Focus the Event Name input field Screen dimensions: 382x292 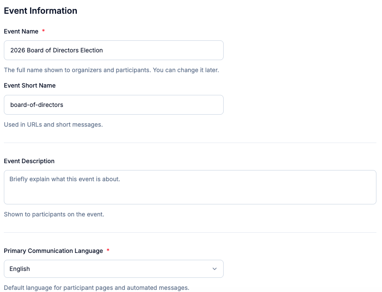click(163, 50)
